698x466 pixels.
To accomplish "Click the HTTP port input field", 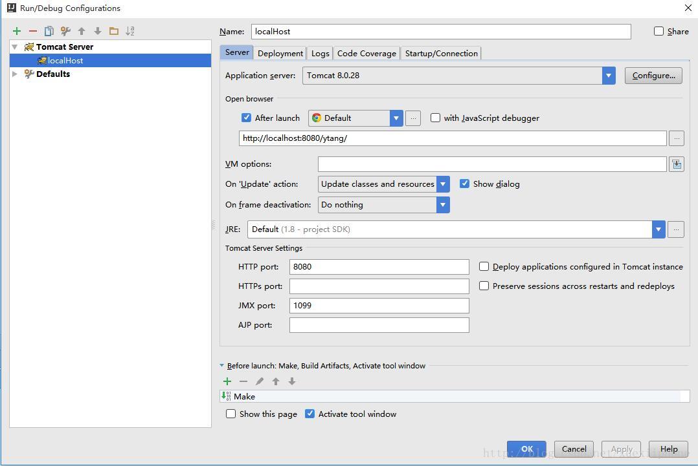I will (x=379, y=267).
